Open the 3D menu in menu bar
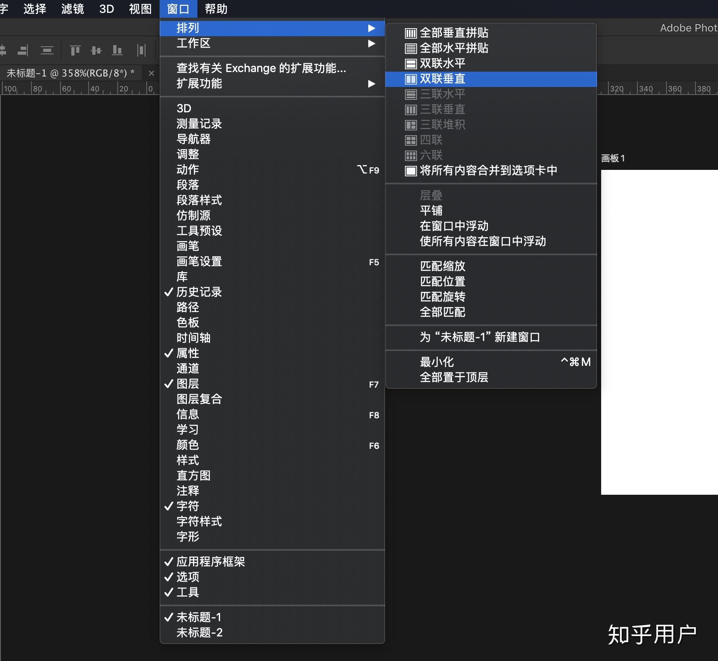Image resolution: width=718 pixels, height=661 pixels. click(x=107, y=9)
